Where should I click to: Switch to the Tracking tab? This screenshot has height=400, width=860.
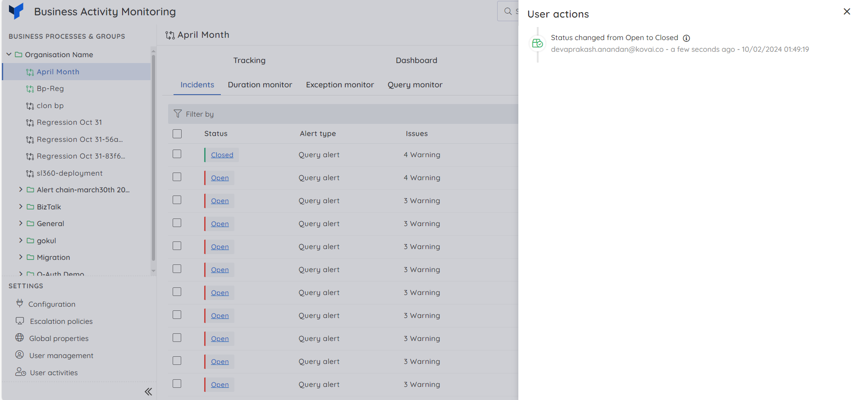pyautogui.click(x=249, y=60)
